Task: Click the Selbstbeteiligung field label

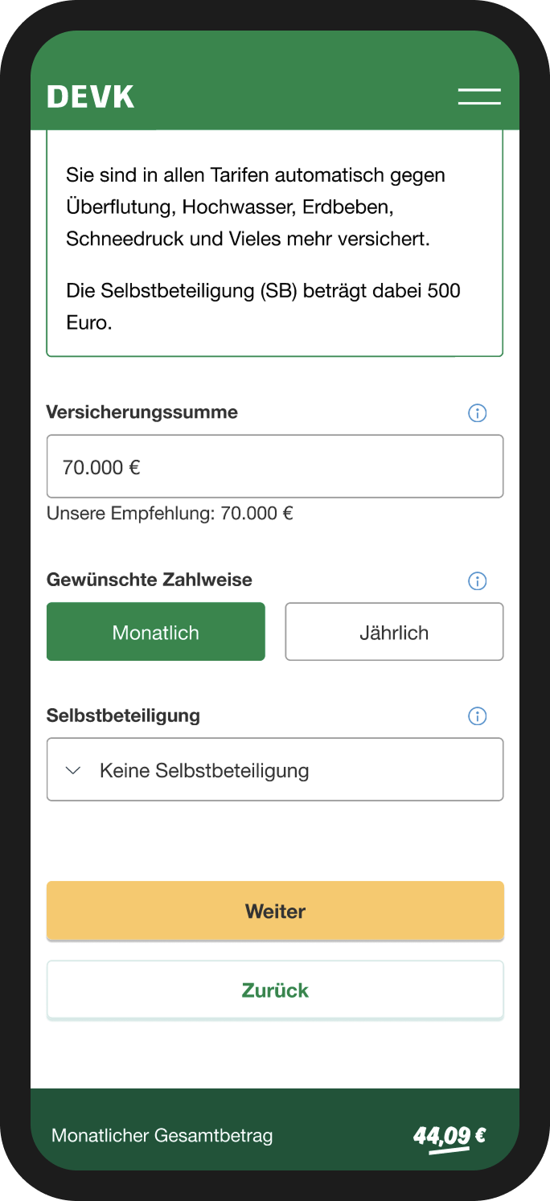Action: click(123, 715)
